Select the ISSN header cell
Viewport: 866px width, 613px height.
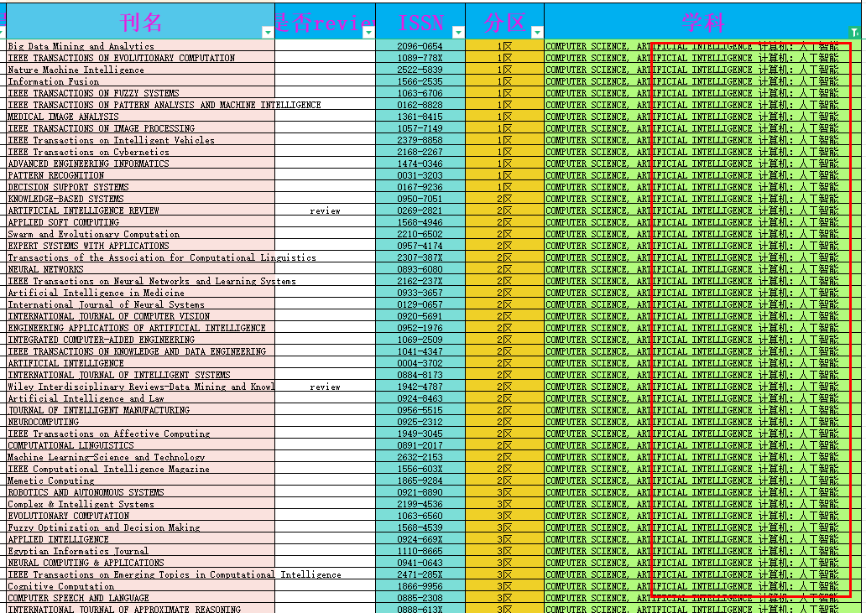[x=420, y=22]
